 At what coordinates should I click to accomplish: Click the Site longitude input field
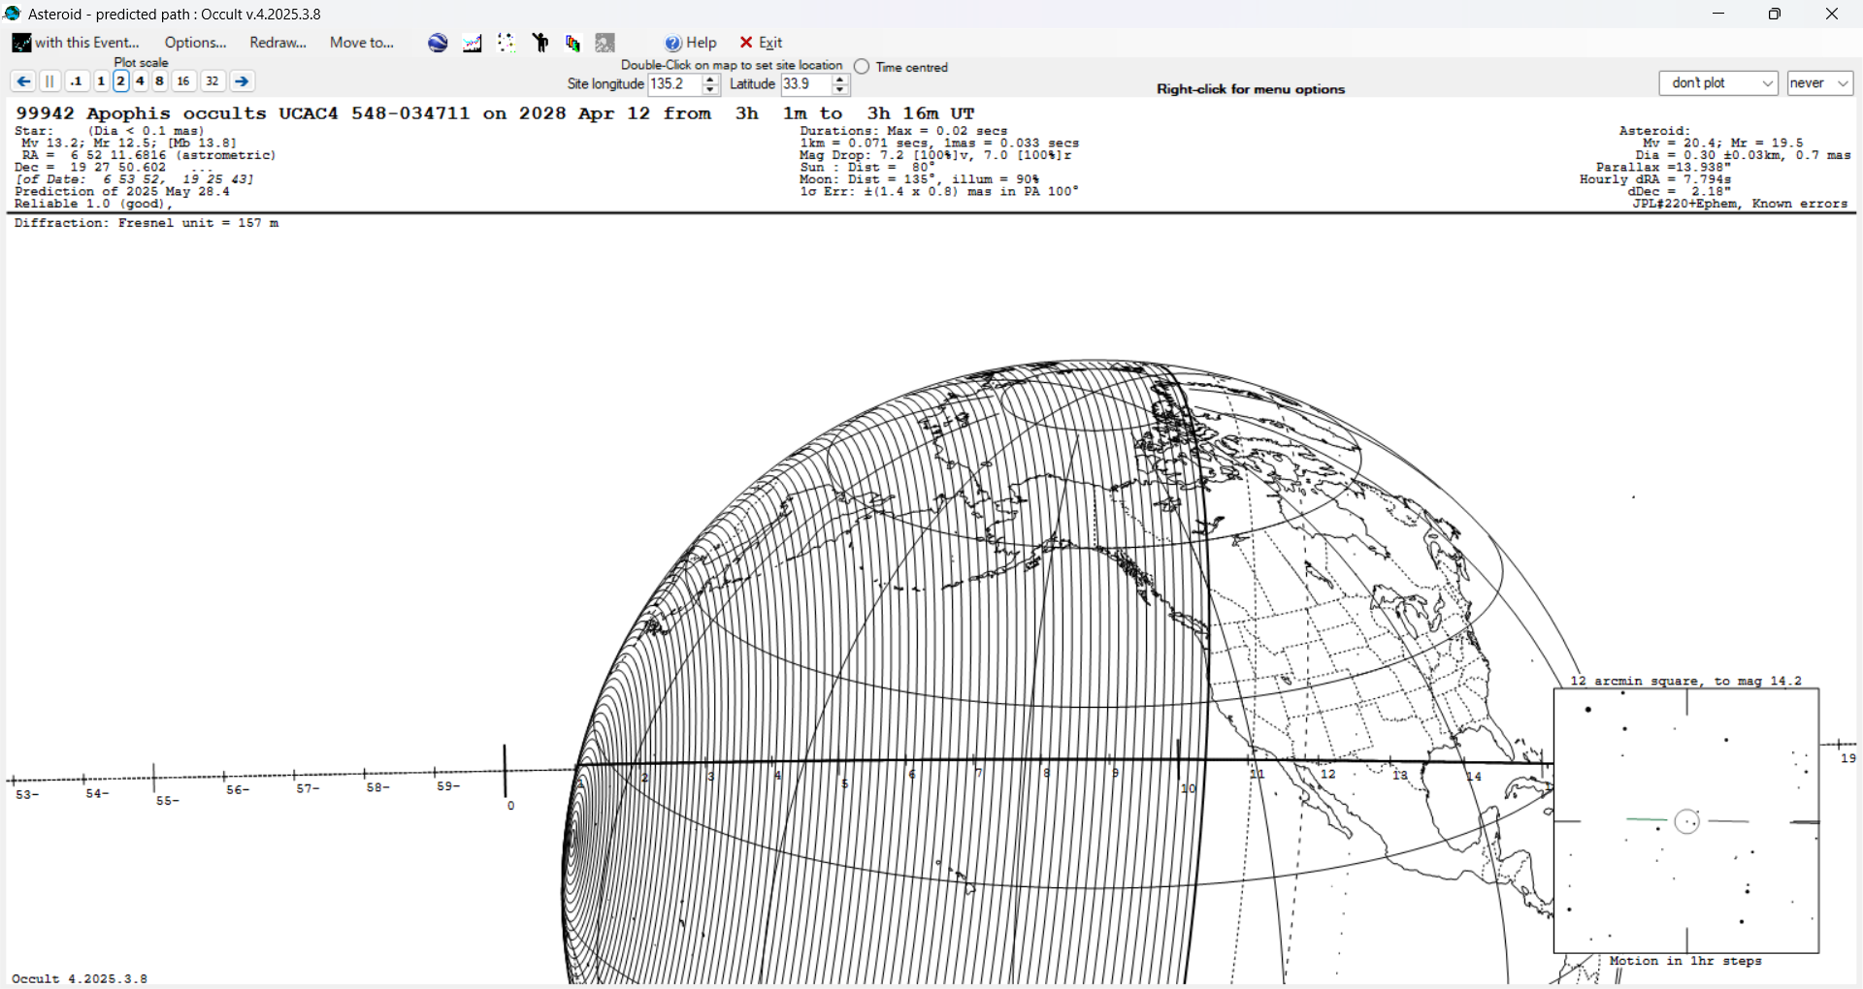tap(674, 84)
